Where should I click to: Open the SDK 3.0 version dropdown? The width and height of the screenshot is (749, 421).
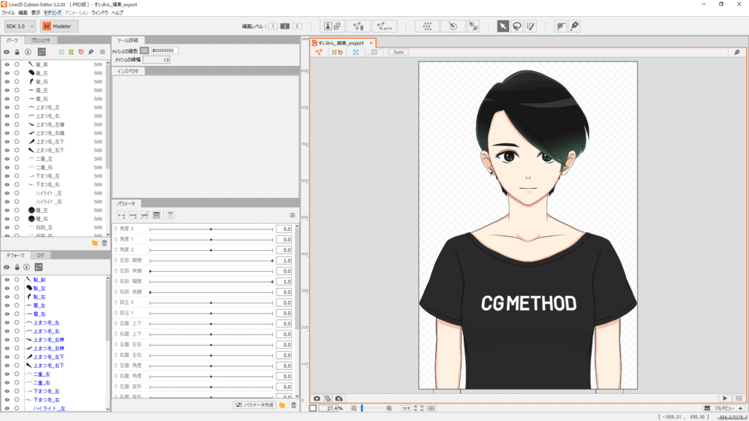[x=19, y=26]
